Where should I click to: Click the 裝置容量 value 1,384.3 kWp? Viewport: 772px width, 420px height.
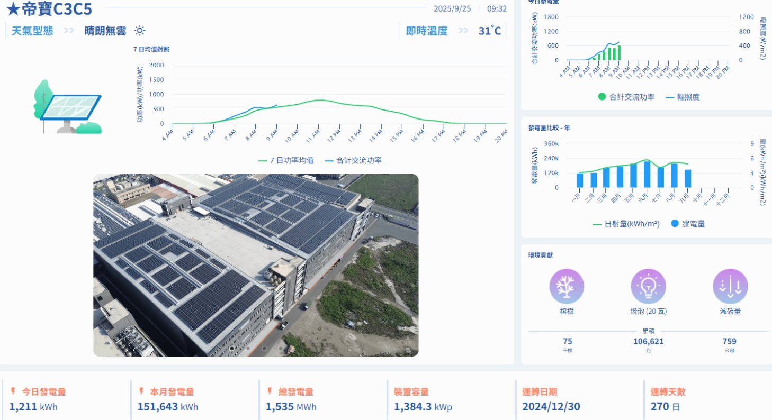[x=423, y=407]
